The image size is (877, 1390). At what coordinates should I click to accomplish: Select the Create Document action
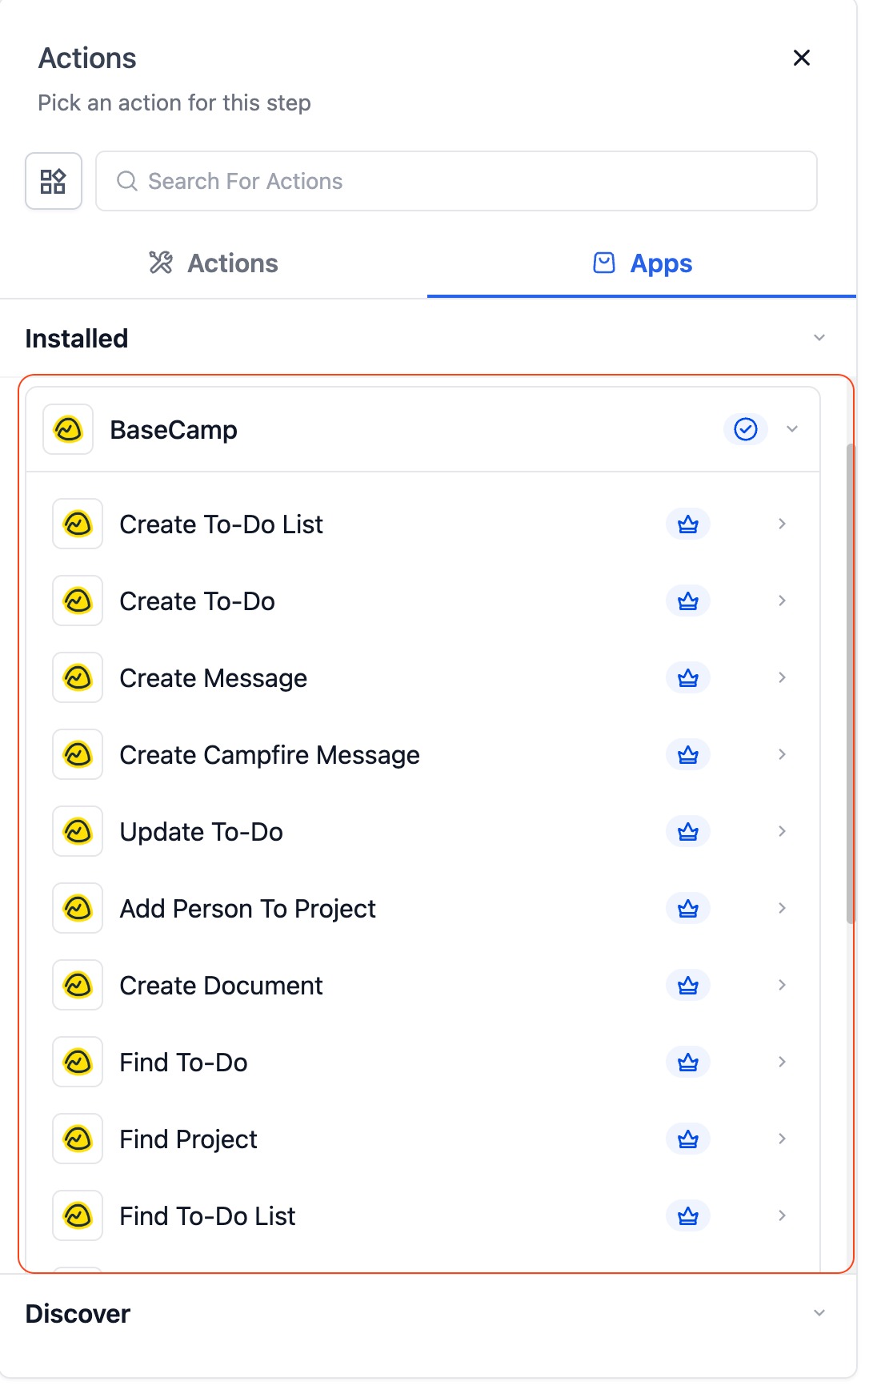pos(423,986)
